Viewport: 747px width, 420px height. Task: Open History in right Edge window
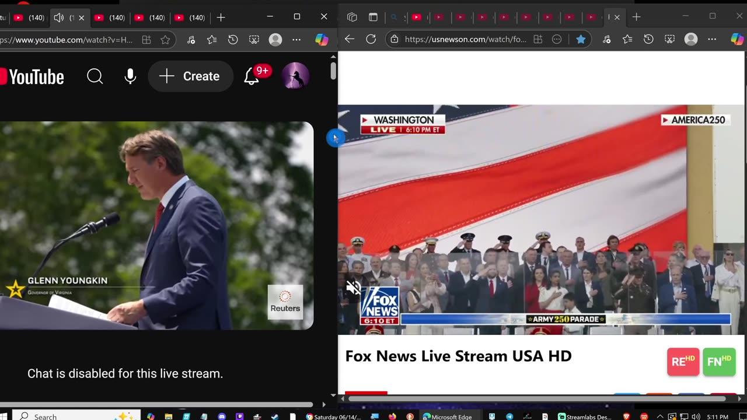point(648,39)
